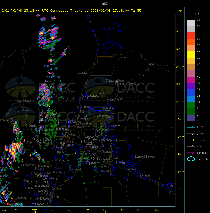Viewport: 210px width, 213px height.
Task: Click the 'Clla.del_Rosario' map label
Action: tap(119, 57)
